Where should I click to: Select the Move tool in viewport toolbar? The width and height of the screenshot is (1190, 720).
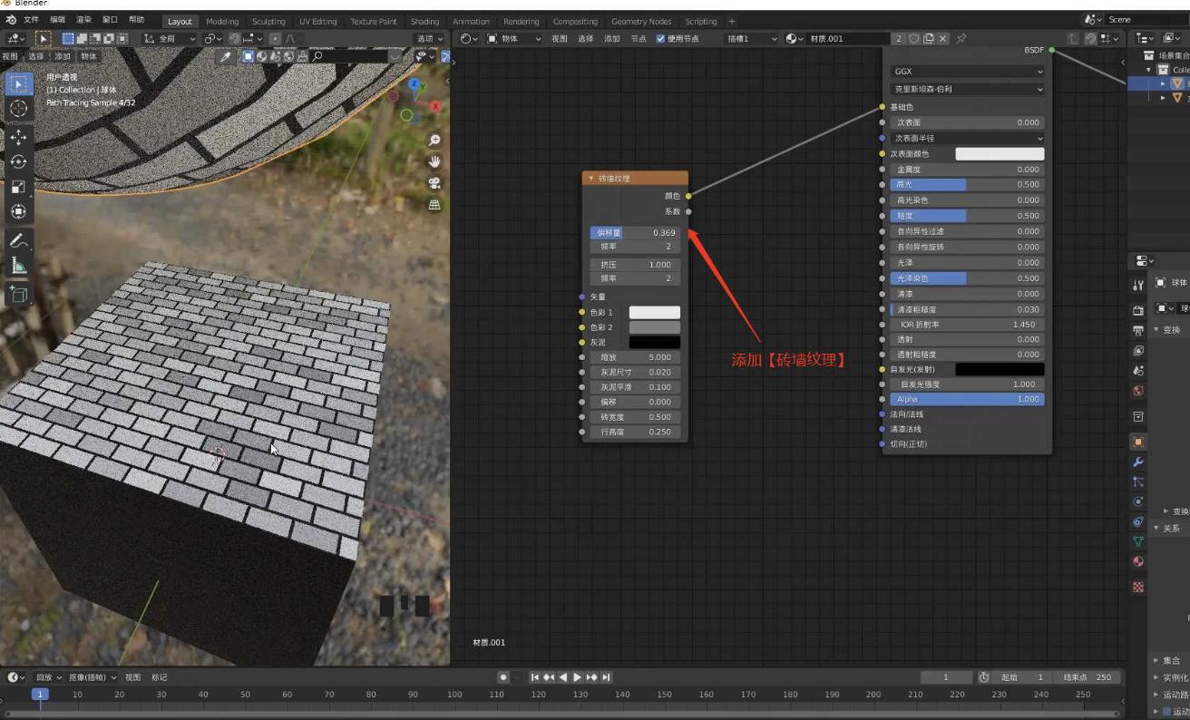[x=18, y=137]
